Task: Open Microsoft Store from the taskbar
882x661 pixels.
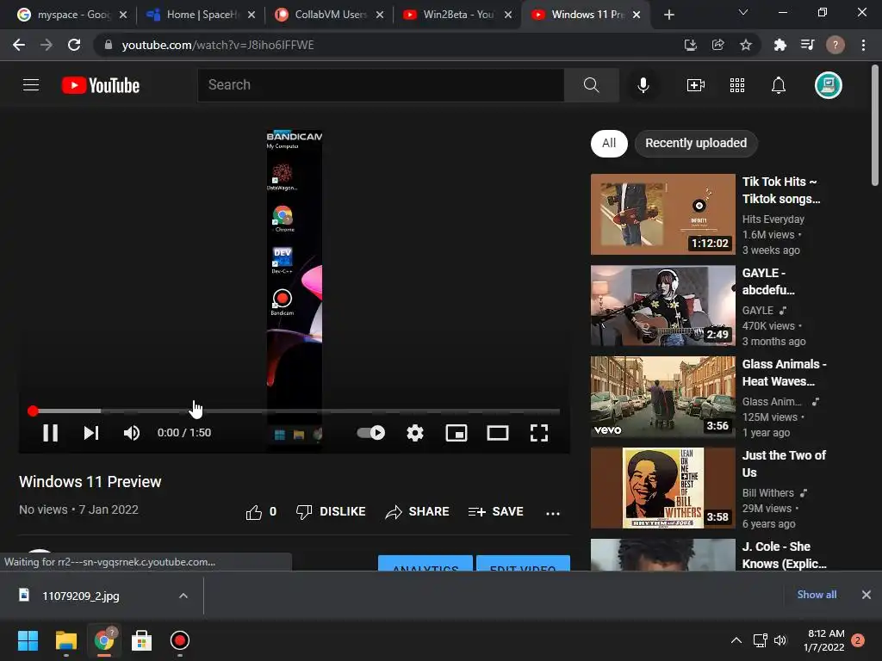Action: pyautogui.click(x=142, y=640)
